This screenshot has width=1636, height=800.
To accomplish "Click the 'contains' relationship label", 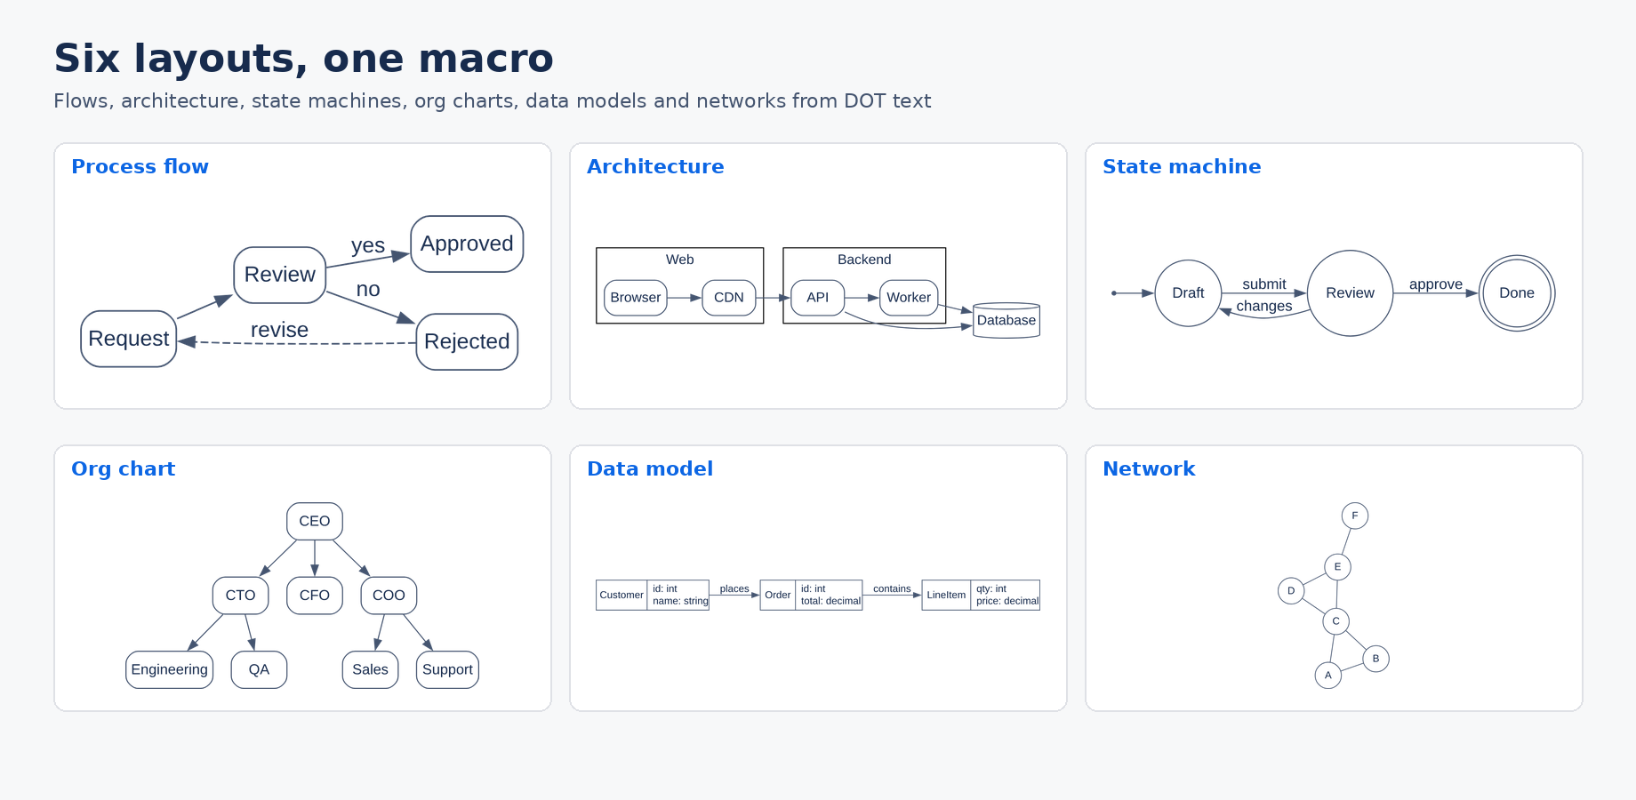I will [892, 589].
